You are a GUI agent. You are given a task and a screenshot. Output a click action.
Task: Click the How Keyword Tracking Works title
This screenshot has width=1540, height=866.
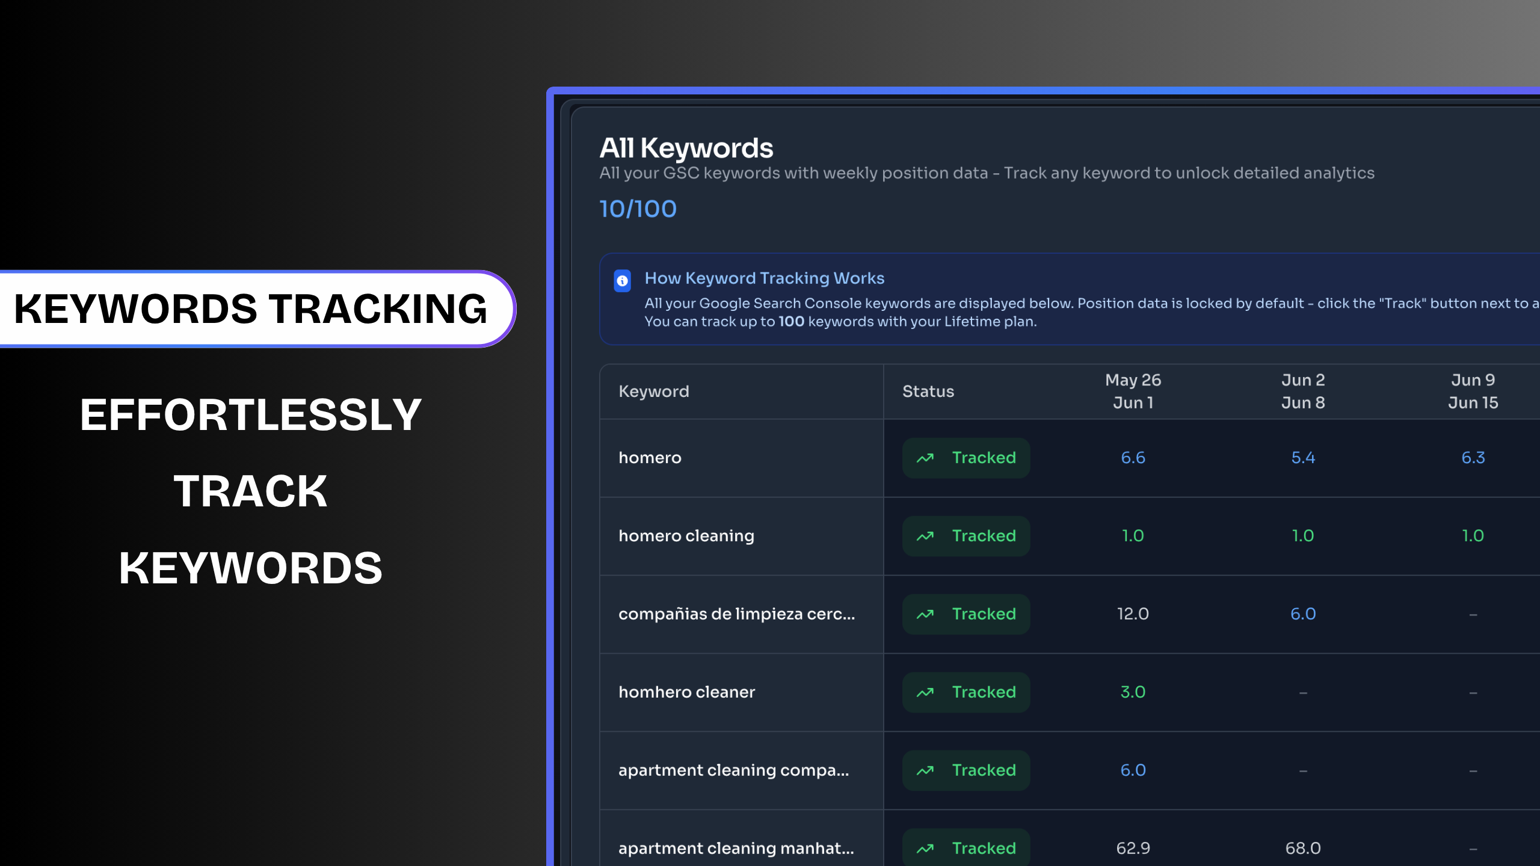point(765,278)
